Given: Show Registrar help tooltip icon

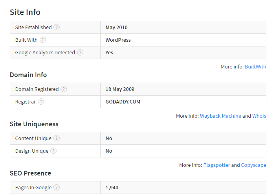Looking at the screenshot, I should (x=41, y=102).
